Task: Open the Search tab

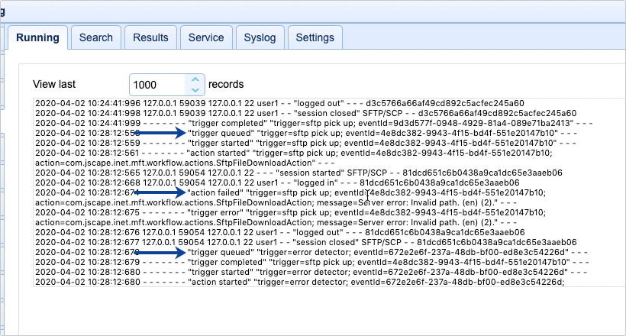Action: point(96,37)
